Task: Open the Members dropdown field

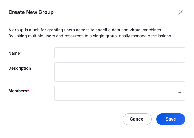Action: 116,93
